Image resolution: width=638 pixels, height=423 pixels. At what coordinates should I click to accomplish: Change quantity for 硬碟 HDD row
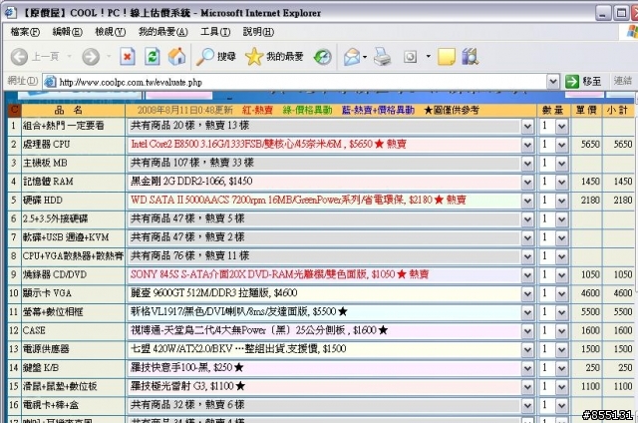(x=554, y=201)
